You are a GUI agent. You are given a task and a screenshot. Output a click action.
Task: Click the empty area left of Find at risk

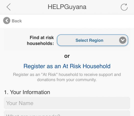[x=15, y=40]
